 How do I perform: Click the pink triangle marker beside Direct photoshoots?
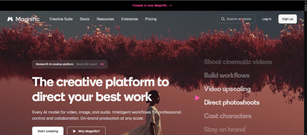(x=197, y=98)
